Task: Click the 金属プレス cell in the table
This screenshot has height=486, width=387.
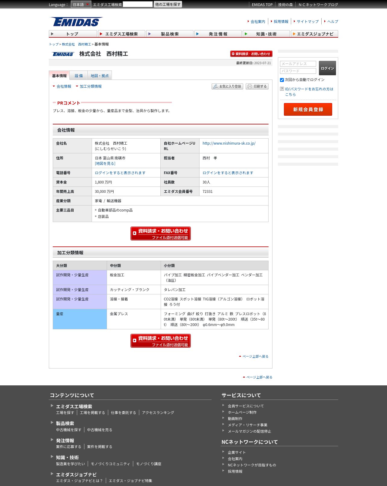Action: coord(134,319)
